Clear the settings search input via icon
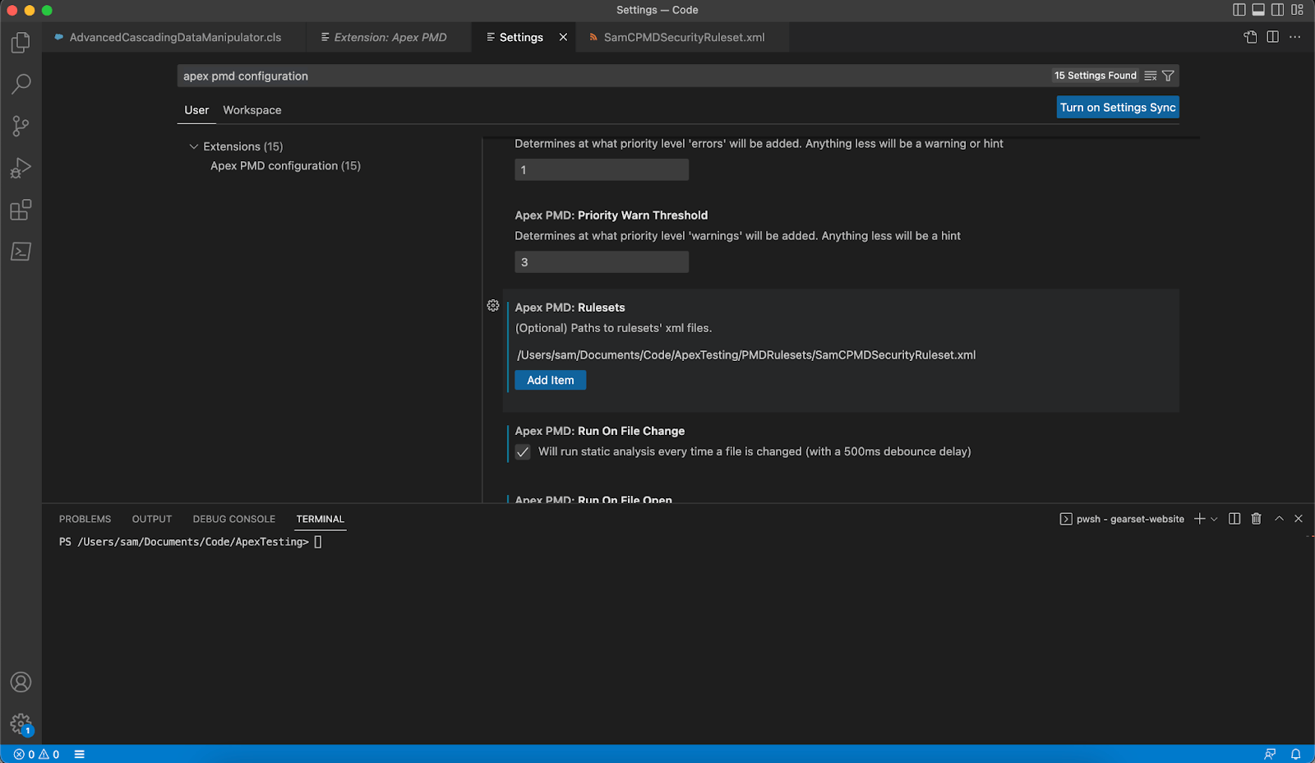This screenshot has width=1315, height=763. tap(1150, 75)
